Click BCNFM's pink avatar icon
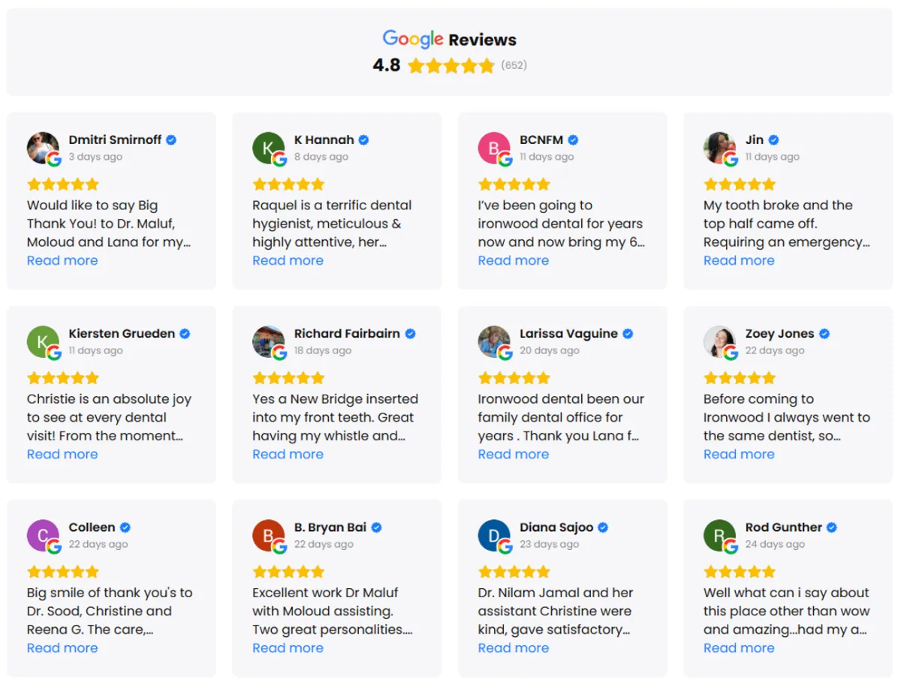The height and width of the screenshot is (685, 901). click(x=493, y=148)
